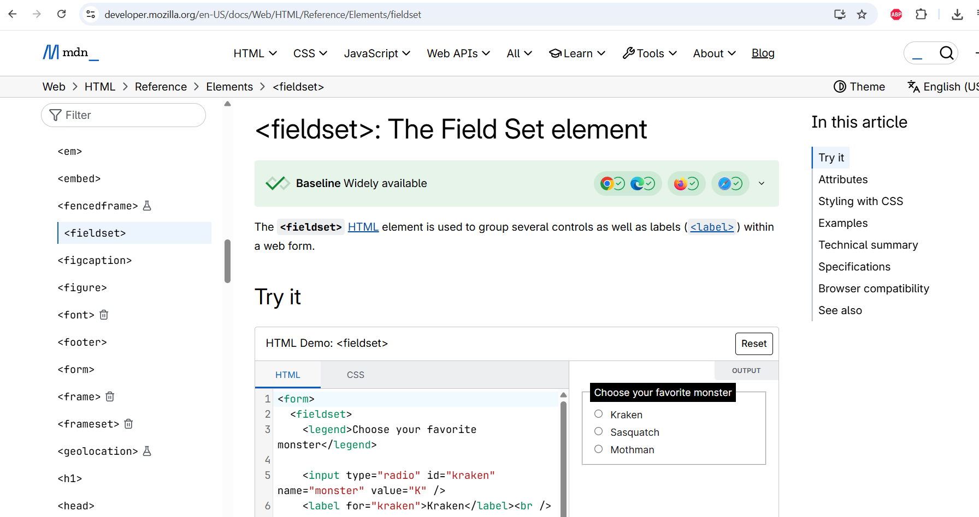
Task: Reload the page with the refresh icon
Action: pos(62,14)
